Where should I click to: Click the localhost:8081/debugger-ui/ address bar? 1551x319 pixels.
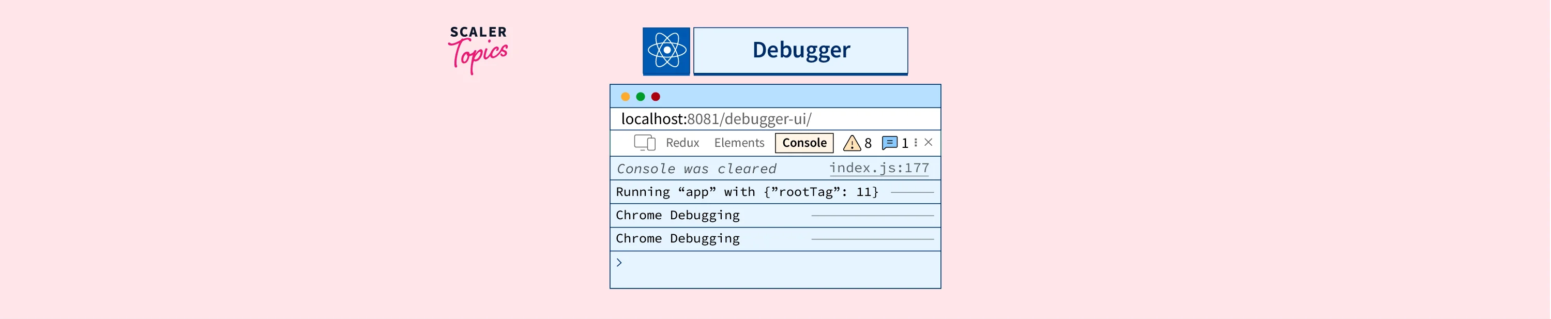(x=716, y=119)
